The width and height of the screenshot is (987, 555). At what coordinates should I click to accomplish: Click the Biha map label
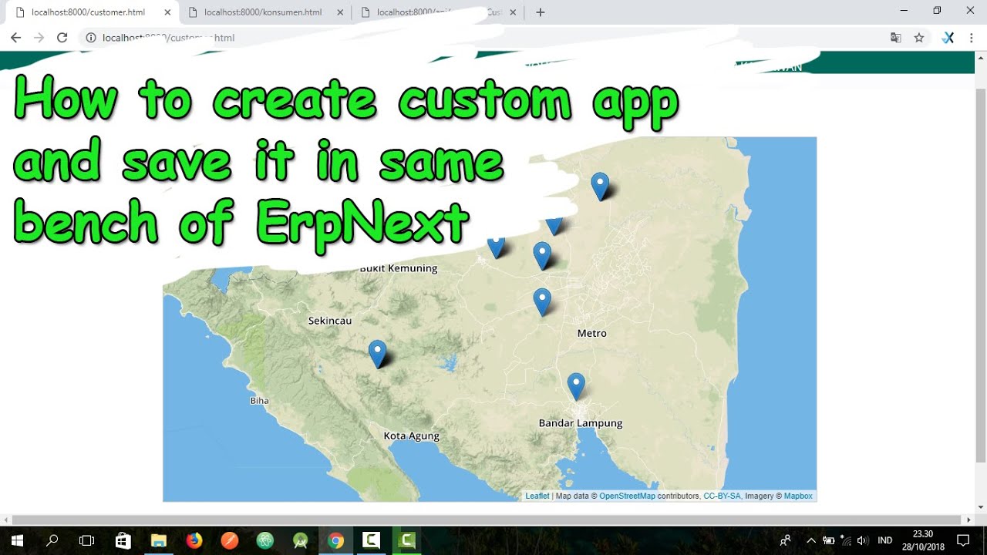coord(259,401)
